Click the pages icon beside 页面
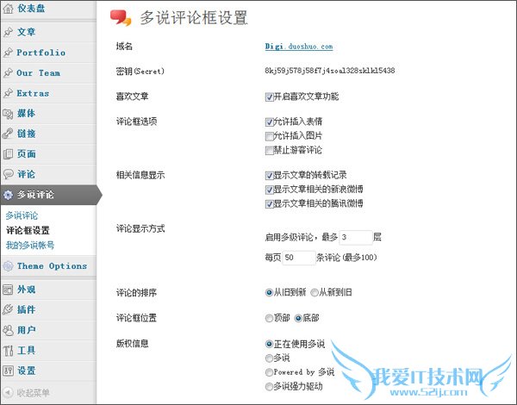The width and height of the screenshot is (517, 405). coord(9,154)
